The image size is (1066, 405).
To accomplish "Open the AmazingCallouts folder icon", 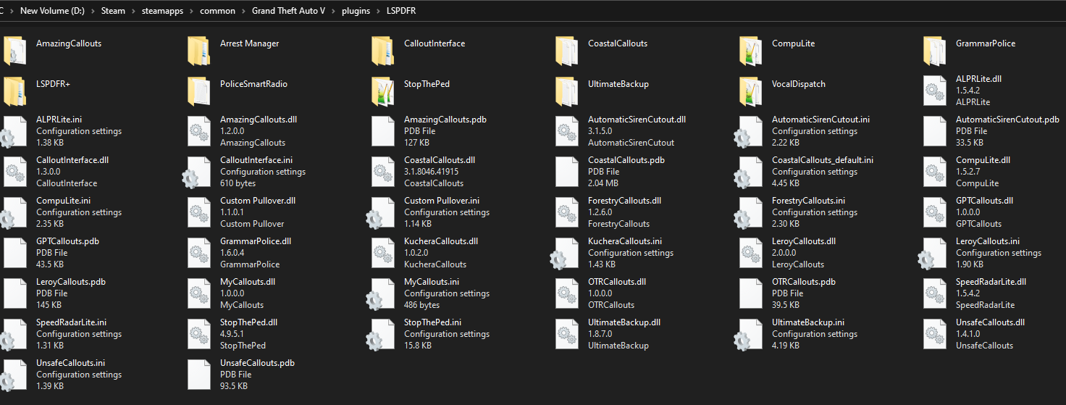I will click(14, 50).
